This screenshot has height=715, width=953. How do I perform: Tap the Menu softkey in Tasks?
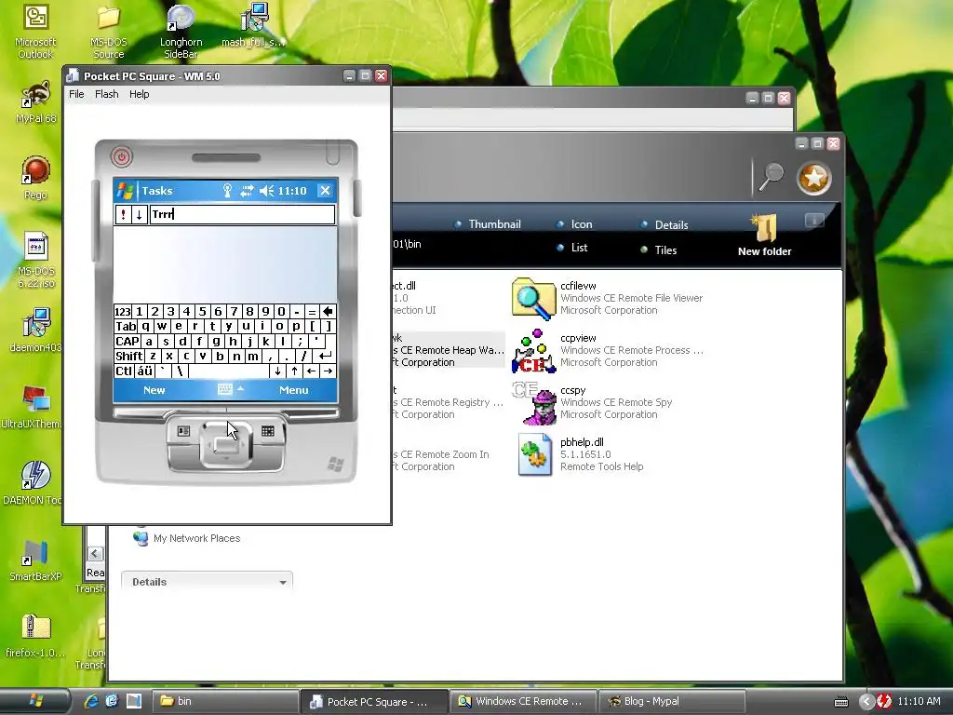coord(293,390)
